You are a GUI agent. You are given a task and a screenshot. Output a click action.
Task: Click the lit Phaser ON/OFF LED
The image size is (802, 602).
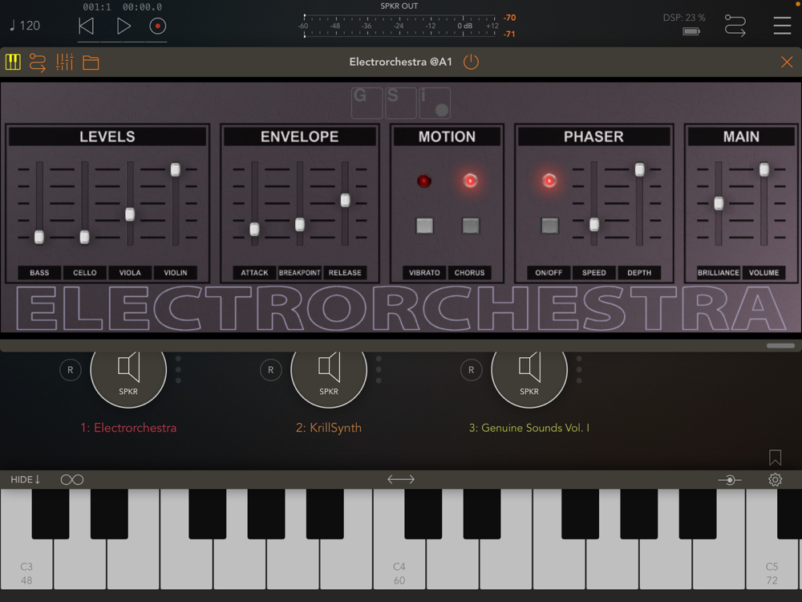tap(549, 180)
